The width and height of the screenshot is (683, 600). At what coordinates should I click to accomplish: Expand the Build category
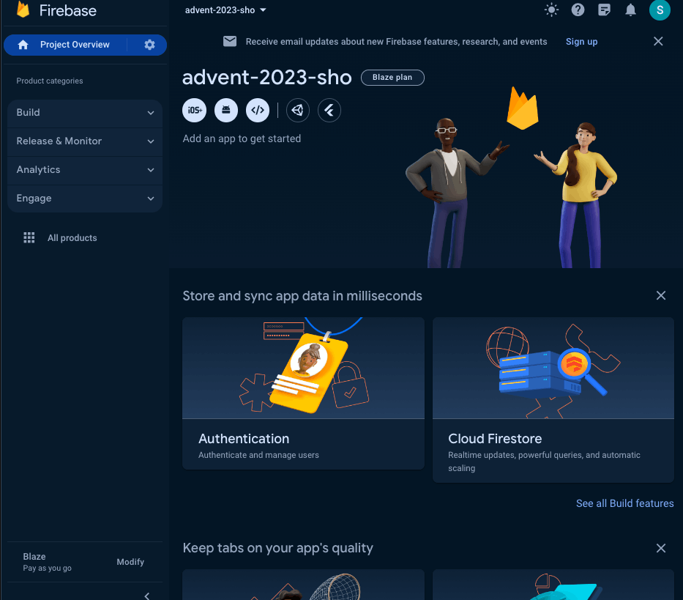(x=85, y=113)
